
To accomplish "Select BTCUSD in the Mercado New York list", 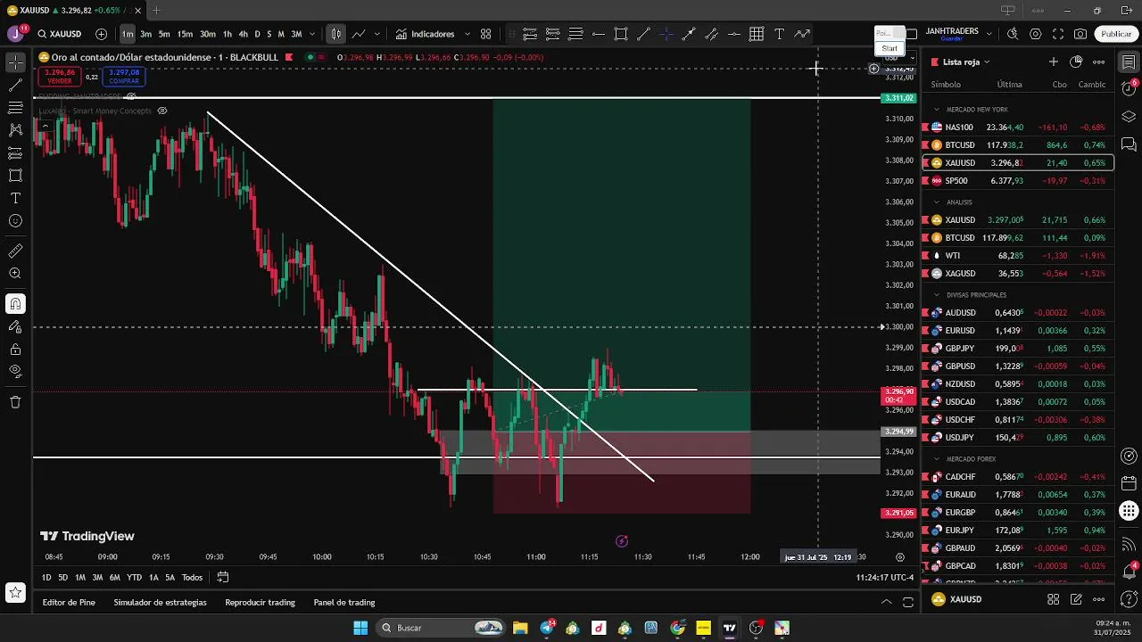I will [x=1018, y=145].
